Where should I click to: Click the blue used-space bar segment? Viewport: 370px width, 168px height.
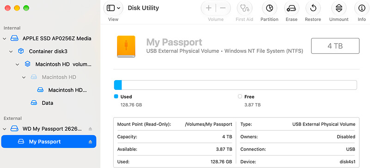(x=118, y=85)
